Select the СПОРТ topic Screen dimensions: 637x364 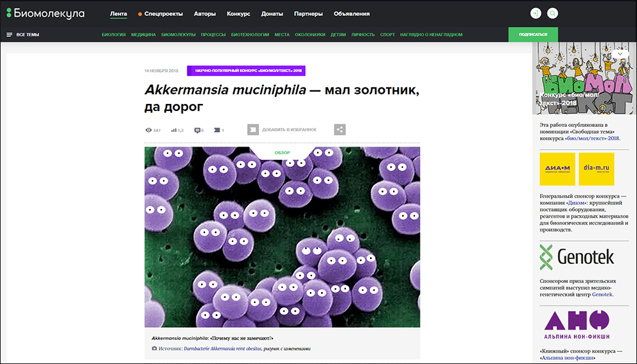pos(387,34)
